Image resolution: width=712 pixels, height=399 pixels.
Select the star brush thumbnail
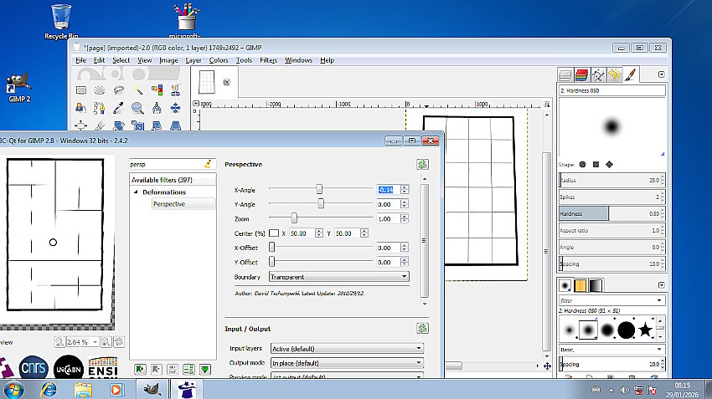[x=645, y=330]
